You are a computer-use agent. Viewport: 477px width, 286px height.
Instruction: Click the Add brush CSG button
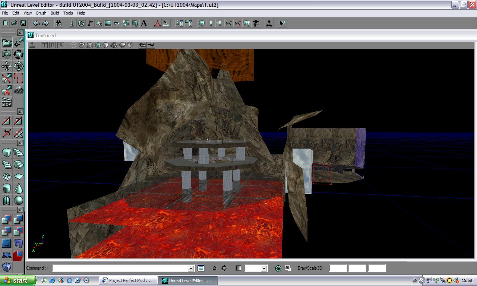(x=7, y=220)
